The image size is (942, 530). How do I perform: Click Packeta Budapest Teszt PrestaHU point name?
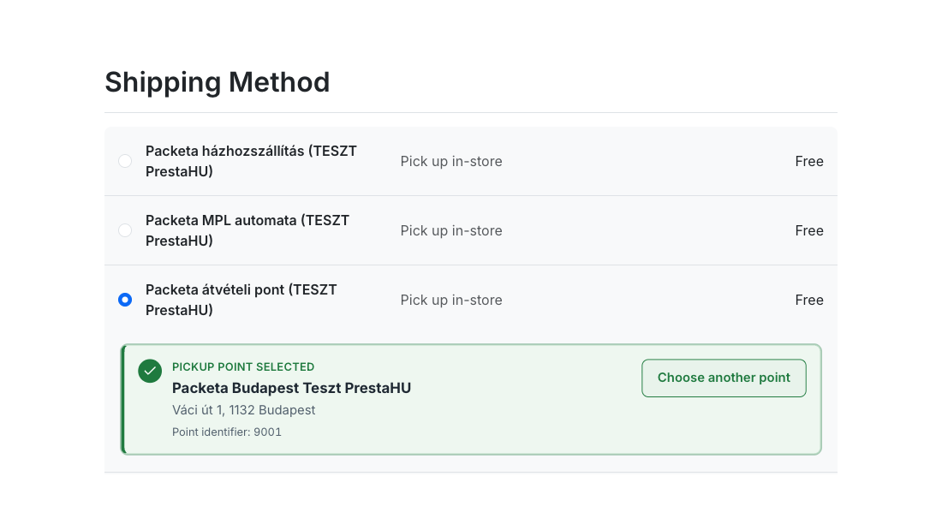coord(291,388)
